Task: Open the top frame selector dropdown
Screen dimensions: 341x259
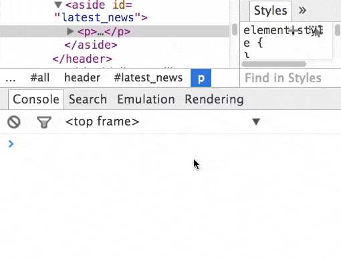Action: pyautogui.click(x=162, y=121)
